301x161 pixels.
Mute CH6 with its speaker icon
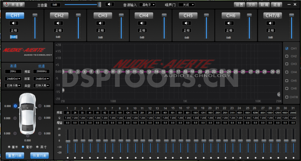[x=229, y=23]
